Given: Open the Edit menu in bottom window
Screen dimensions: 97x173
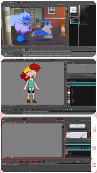Looking at the screenshot, I should [x=7, y=117].
